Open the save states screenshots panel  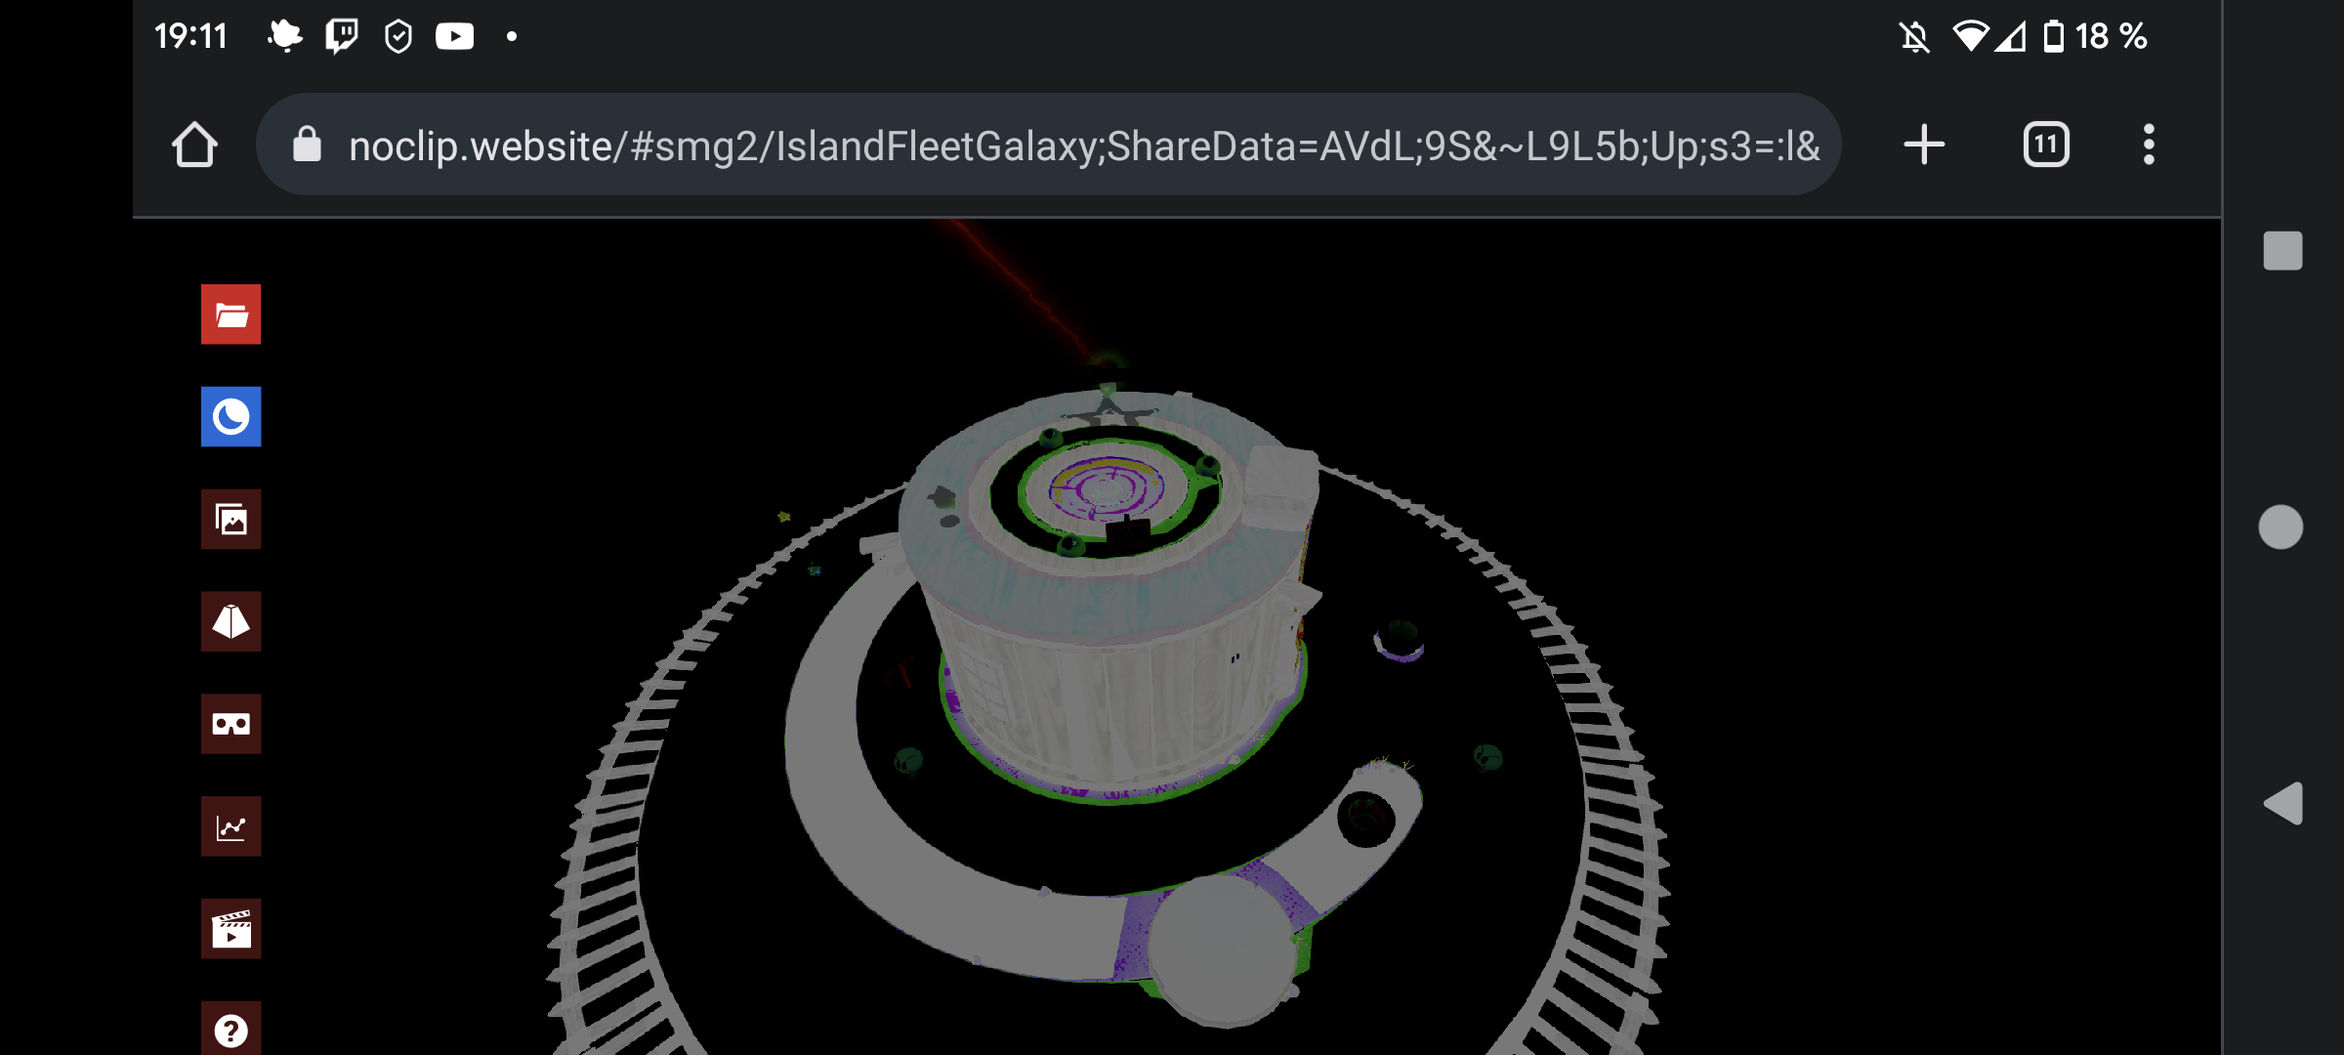230,520
